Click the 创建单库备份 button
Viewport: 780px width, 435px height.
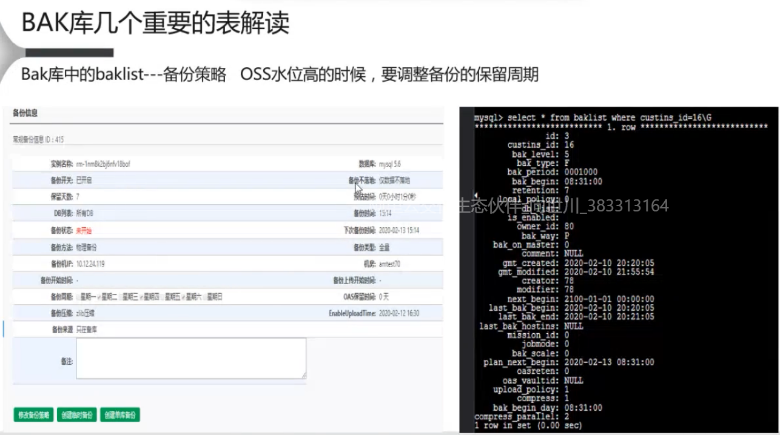(120, 415)
